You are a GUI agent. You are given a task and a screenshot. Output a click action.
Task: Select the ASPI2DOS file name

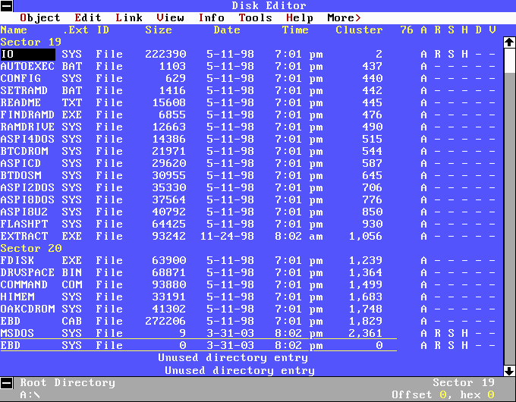pos(27,188)
